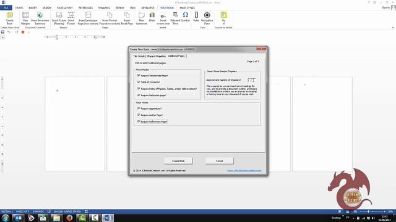This screenshot has width=396, height=222.
Task: Click the View Margins ribbon icon
Action: [x=25, y=18]
